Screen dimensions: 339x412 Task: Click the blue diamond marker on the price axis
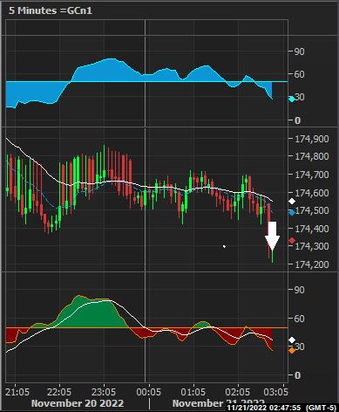(292, 213)
